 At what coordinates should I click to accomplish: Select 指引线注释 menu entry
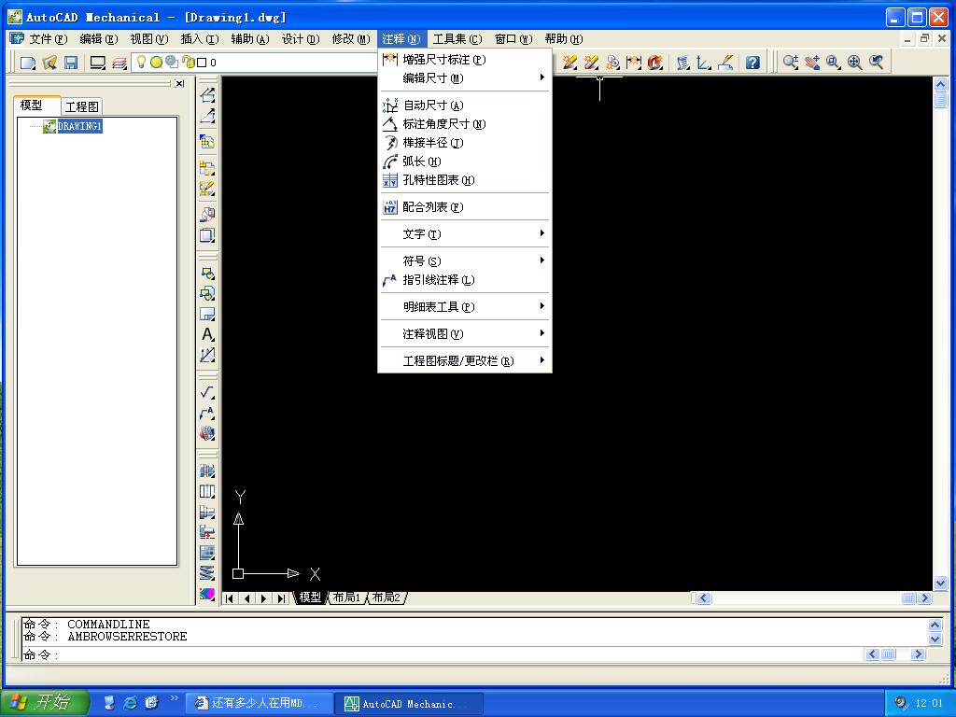[x=465, y=280]
